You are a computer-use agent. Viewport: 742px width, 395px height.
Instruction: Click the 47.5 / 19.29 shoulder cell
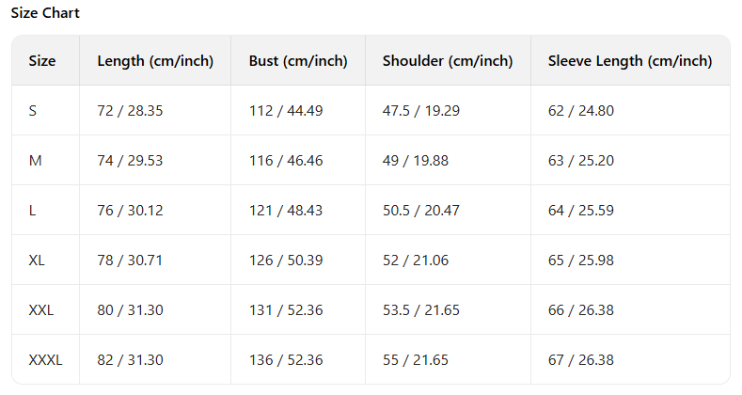[x=421, y=111]
